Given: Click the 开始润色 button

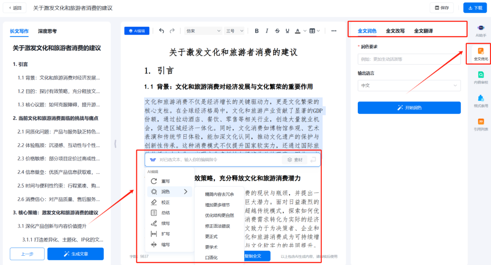Looking at the screenshot, I should (x=409, y=108).
